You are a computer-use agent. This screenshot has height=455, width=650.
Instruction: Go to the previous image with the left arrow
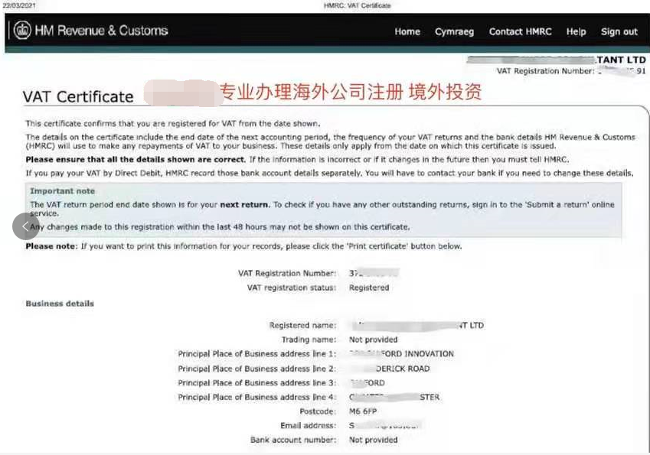25,226
